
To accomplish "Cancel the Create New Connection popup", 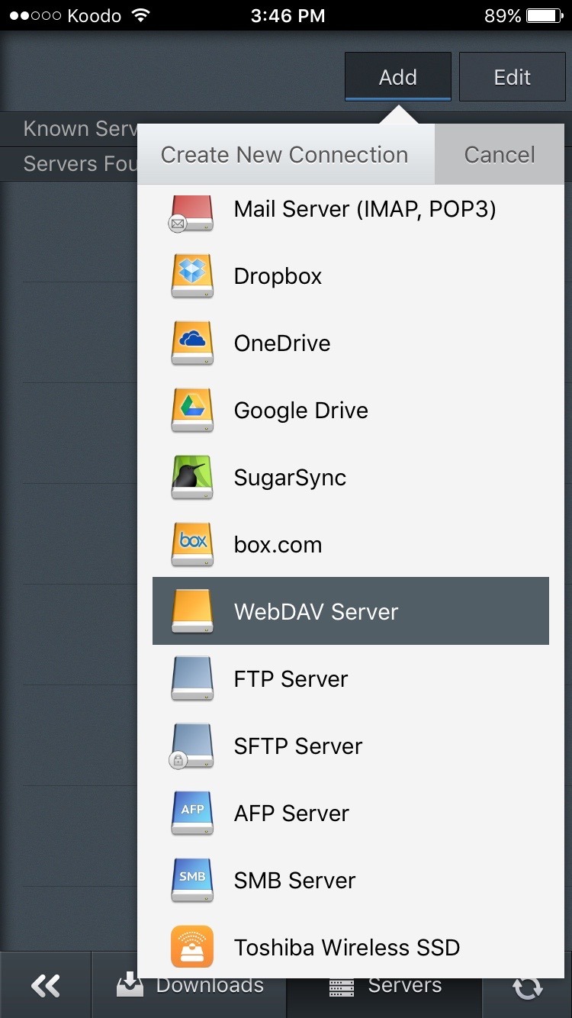I will click(x=500, y=154).
